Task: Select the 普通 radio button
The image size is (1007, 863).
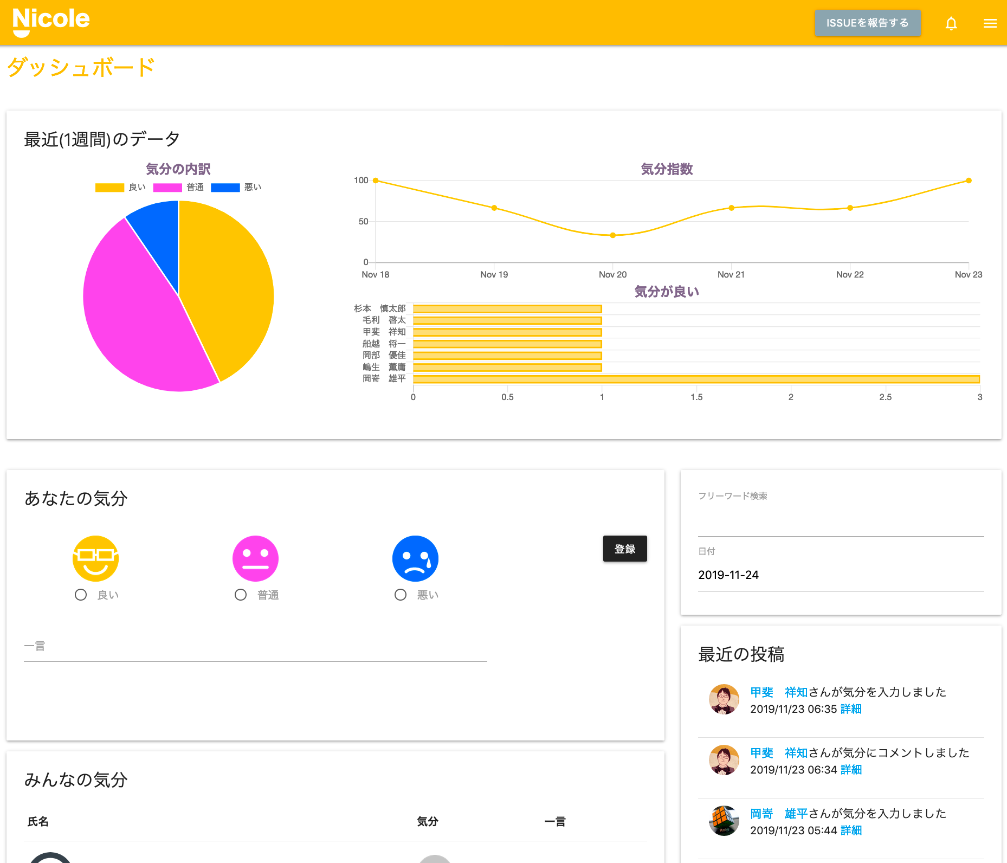Action: point(241,595)
